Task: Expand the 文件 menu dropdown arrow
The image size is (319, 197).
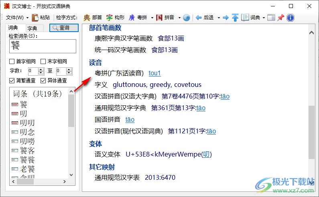Action: (27, 18)
